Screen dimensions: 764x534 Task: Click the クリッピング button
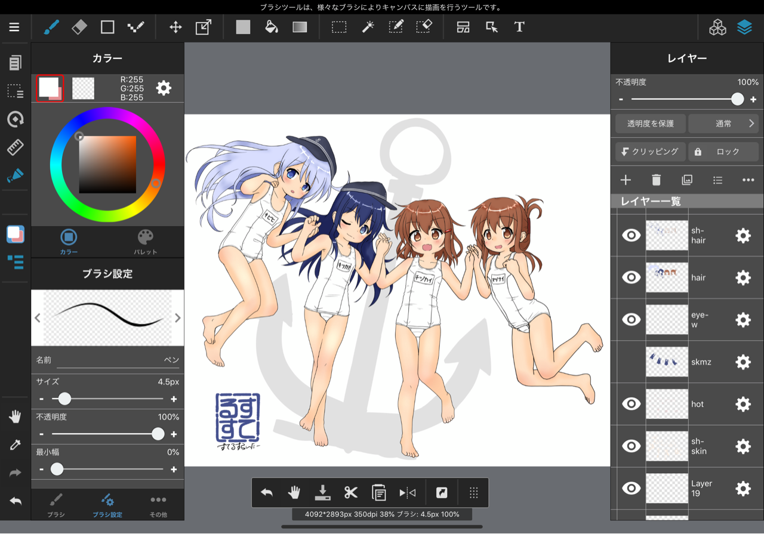point(650,152)
